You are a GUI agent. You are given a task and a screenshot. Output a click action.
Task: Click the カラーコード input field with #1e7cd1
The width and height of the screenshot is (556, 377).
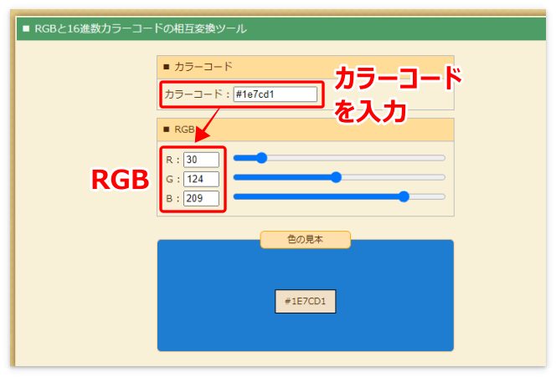click(275, 94)
